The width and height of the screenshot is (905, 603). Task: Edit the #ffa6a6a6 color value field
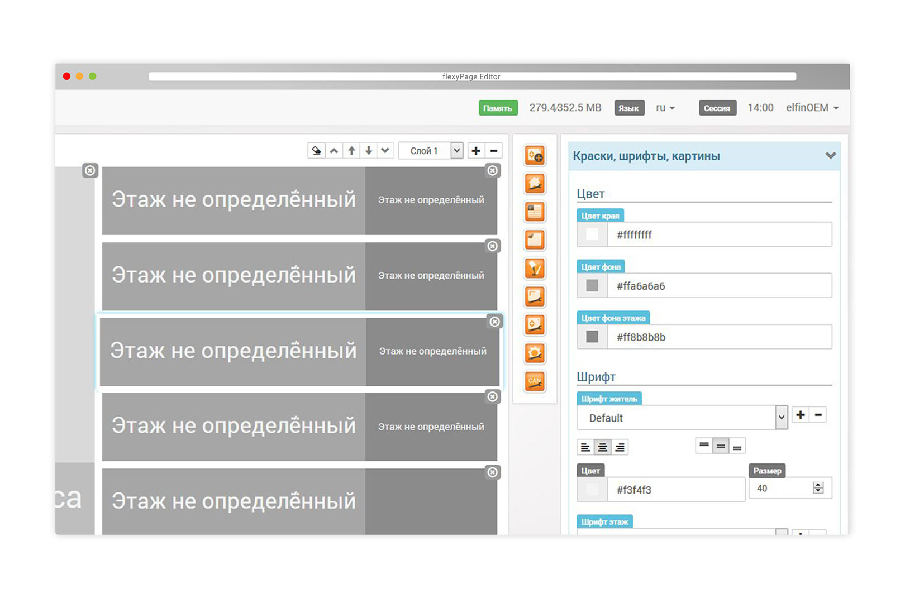point(720,286)
